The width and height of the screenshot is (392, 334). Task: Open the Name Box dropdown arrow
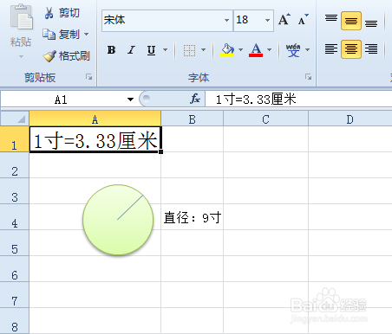tap(130, 100)
